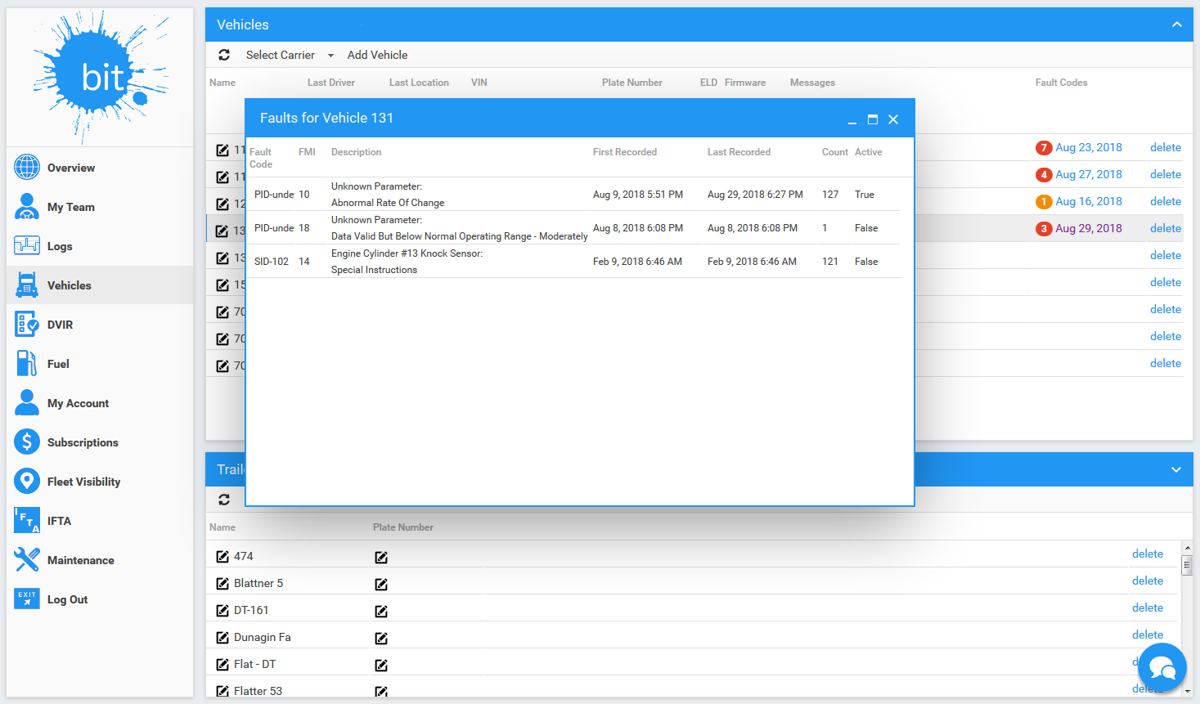Open the IFTA icon
The height and width of the screenshot is (704, 1200).
pos(27,520)
